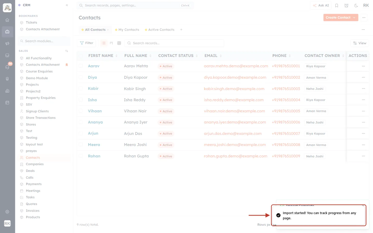Sort by Email column header
The height and width of the screenshot is (233, 373).
click(213, 56)
